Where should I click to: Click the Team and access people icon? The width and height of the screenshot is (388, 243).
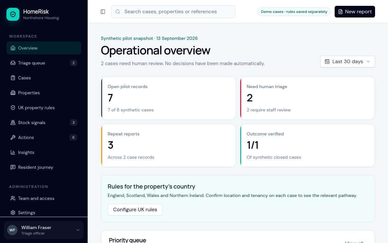(x=13, y=198)
